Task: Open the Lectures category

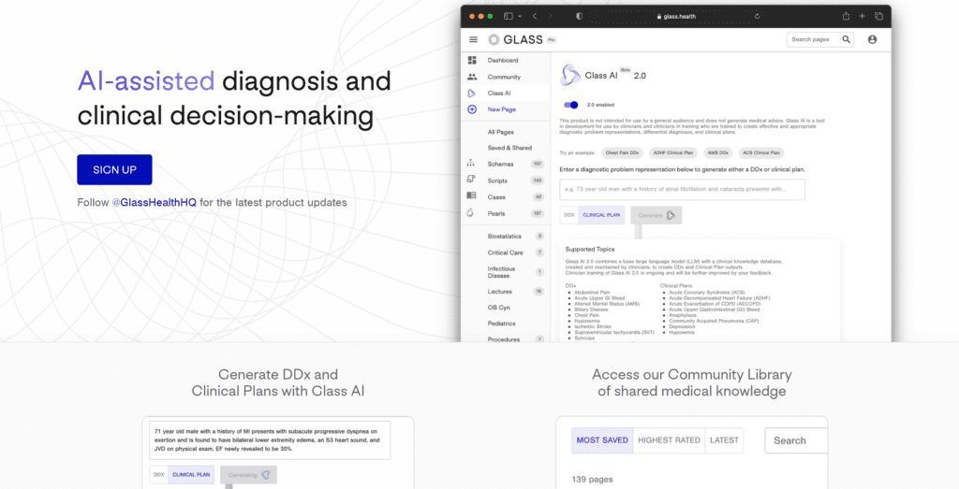Action: tap(500, 292)
